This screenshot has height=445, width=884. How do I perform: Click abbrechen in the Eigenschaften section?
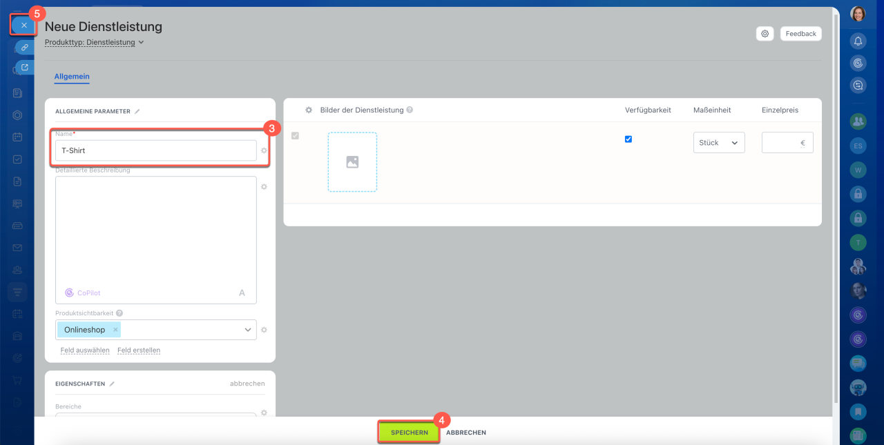(x=247, y=384)
